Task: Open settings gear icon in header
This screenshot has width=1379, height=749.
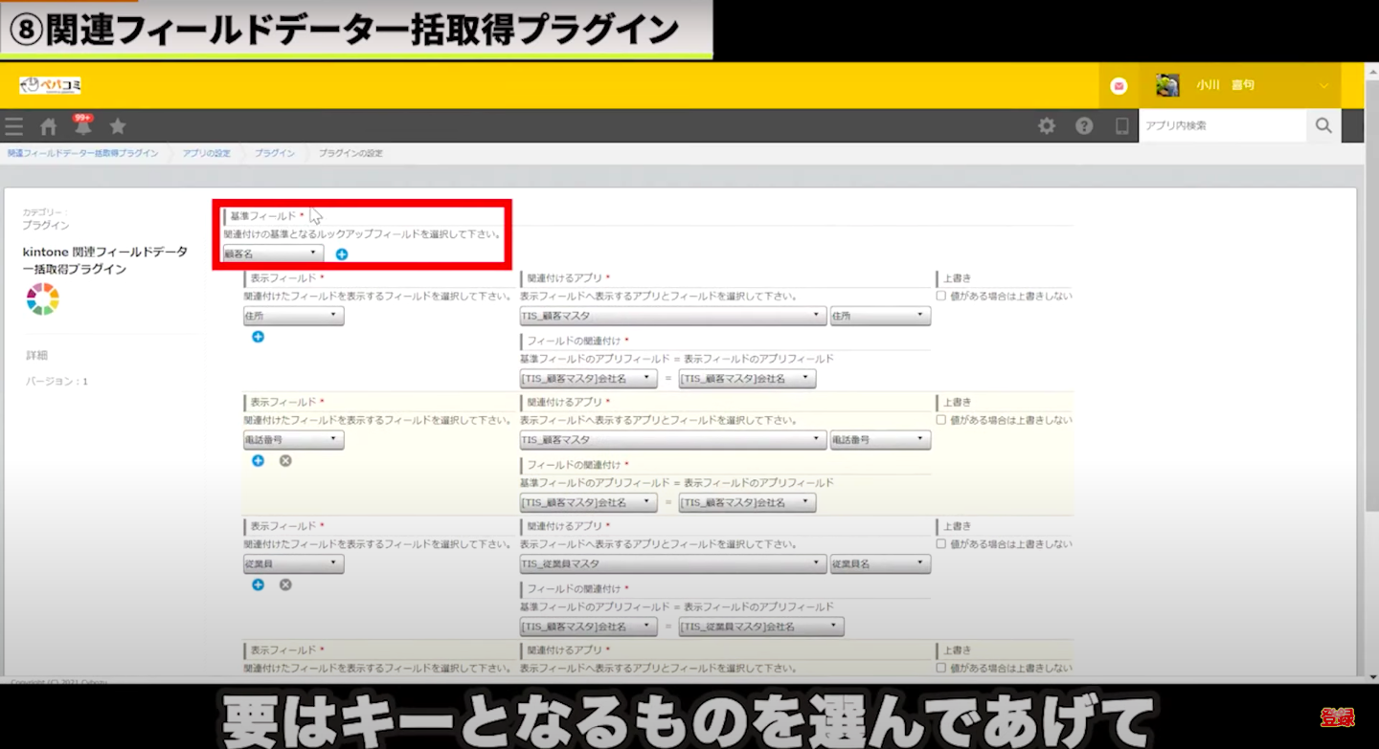Action: (1047, 126)
